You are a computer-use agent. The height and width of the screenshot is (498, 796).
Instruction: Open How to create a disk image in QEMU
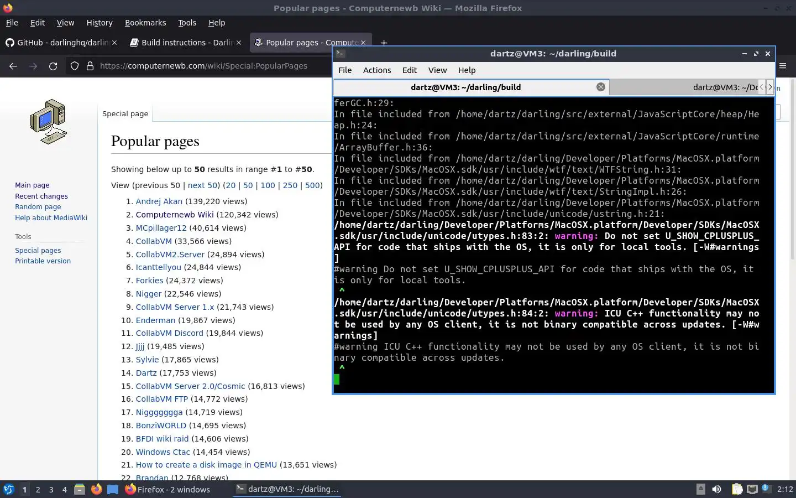tap(206, 465)
